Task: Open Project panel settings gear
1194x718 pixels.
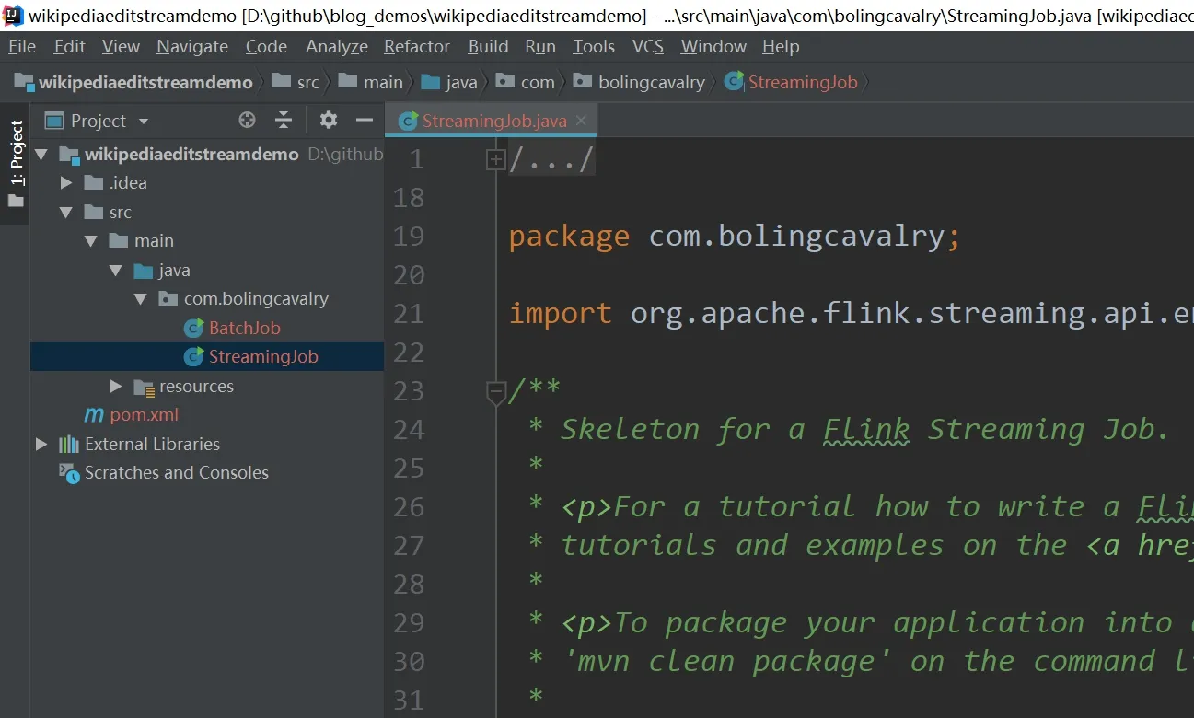Action: click(329, 120)
